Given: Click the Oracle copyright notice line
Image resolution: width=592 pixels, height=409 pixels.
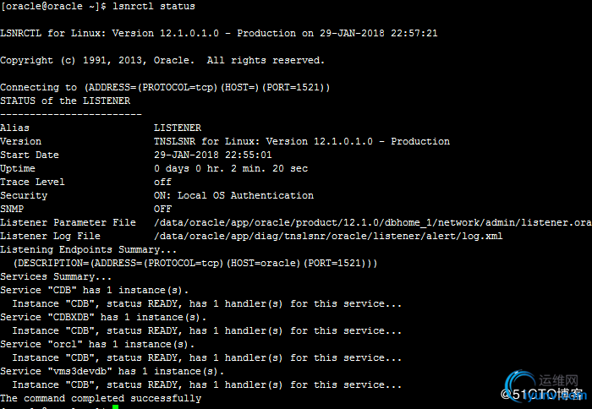Looking at the screenshot, I should point(162,61).
